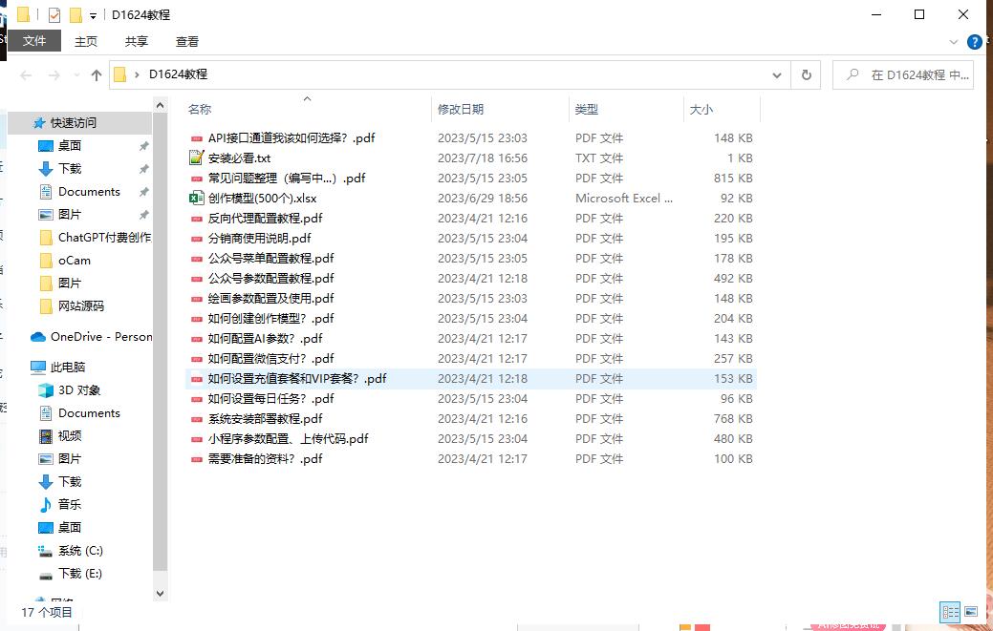993x631 pixels.
Task: Click the quick access star icon
Action: [39, 122]
